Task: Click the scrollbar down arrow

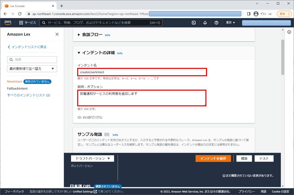Action: click(x=283, y=186)
